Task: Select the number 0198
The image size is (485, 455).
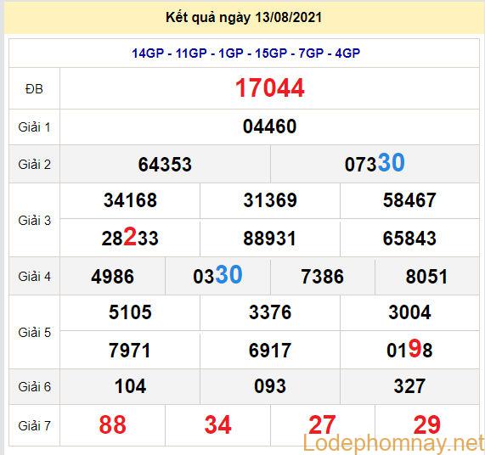Action: (409, 349)
